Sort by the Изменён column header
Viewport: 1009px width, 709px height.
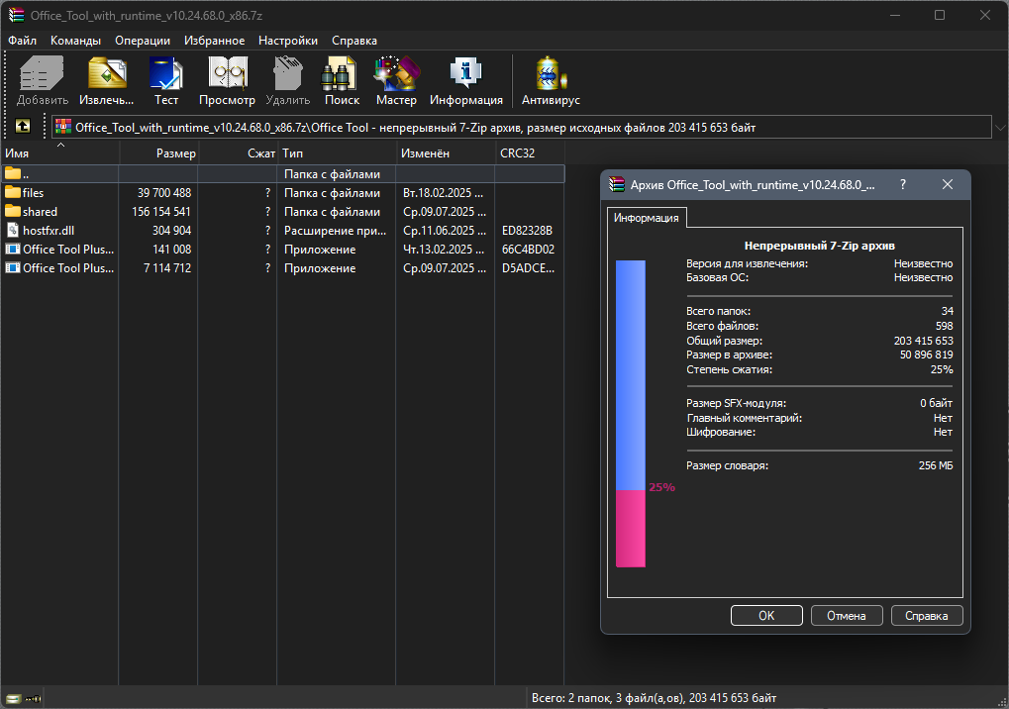[x=446, y=153]
